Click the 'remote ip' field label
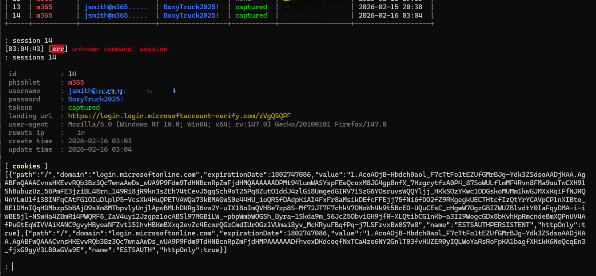This screenshot has width=596, height=276. (27, 133)
